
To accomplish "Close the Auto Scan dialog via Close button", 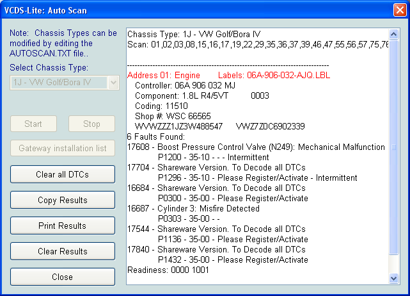I will pyautogui.click(x=63, y=277).
